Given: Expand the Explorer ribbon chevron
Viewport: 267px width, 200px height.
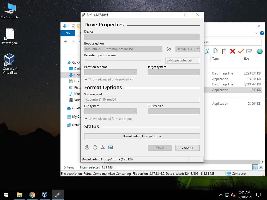Looking at the screenshot, I should click(x=256, y=33).
